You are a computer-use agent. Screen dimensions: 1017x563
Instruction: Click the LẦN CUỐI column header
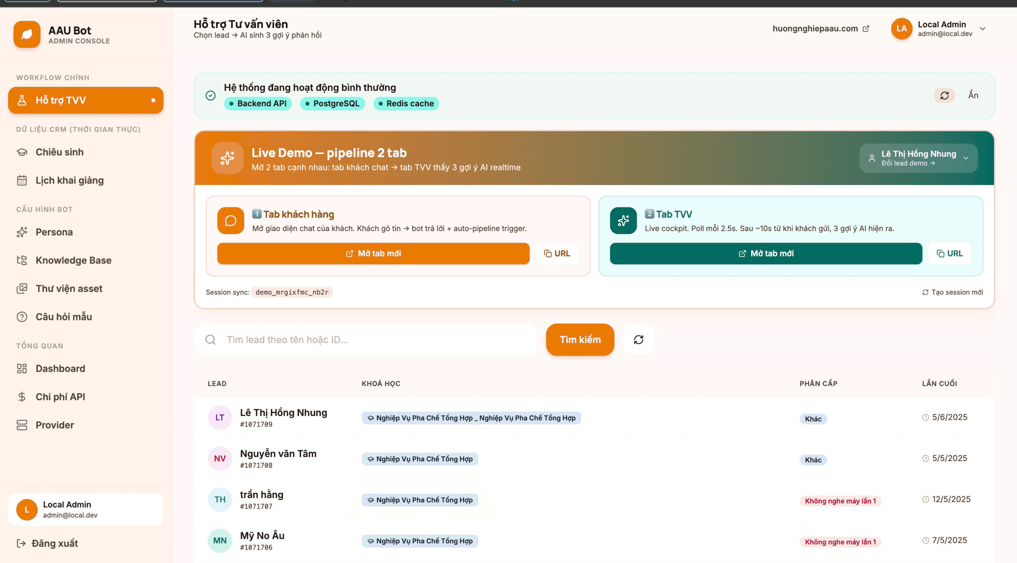[x=940, y=383]
